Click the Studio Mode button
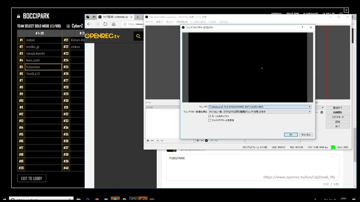Screen dimensions: 360x202 tap(338, 117)
